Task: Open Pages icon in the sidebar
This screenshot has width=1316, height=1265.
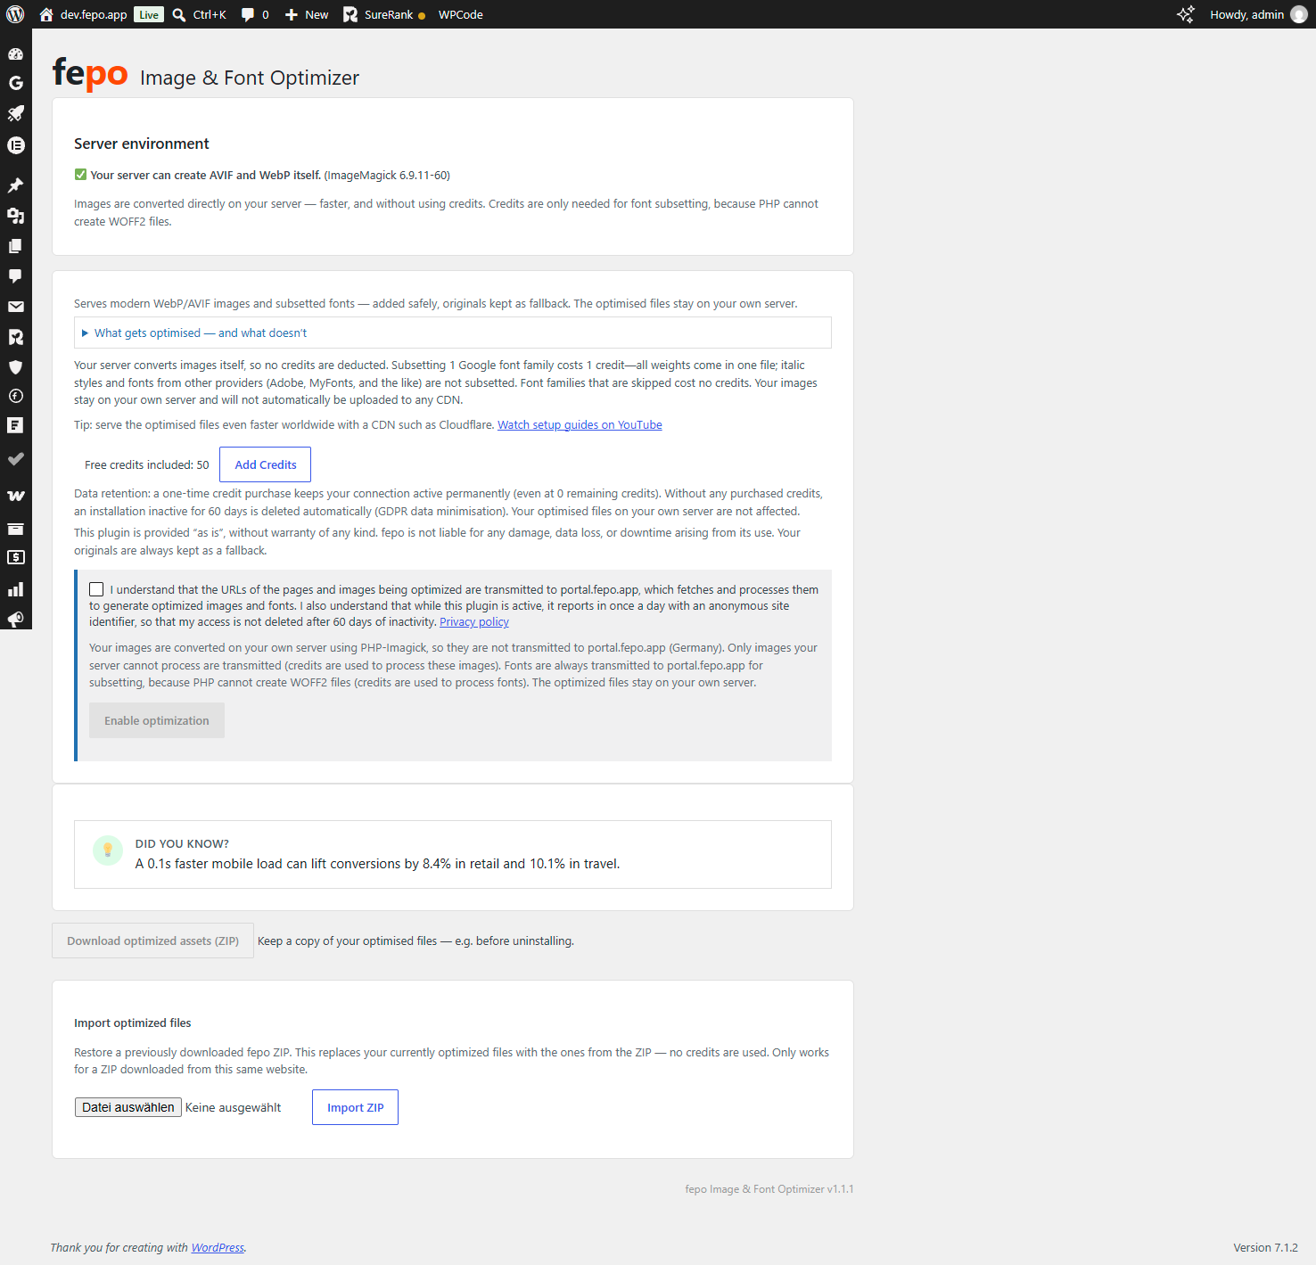Action: pyautogui.click(x=15, y=246)
